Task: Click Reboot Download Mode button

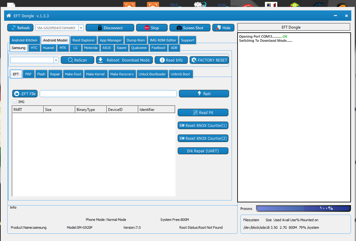Action: (124, 60)
